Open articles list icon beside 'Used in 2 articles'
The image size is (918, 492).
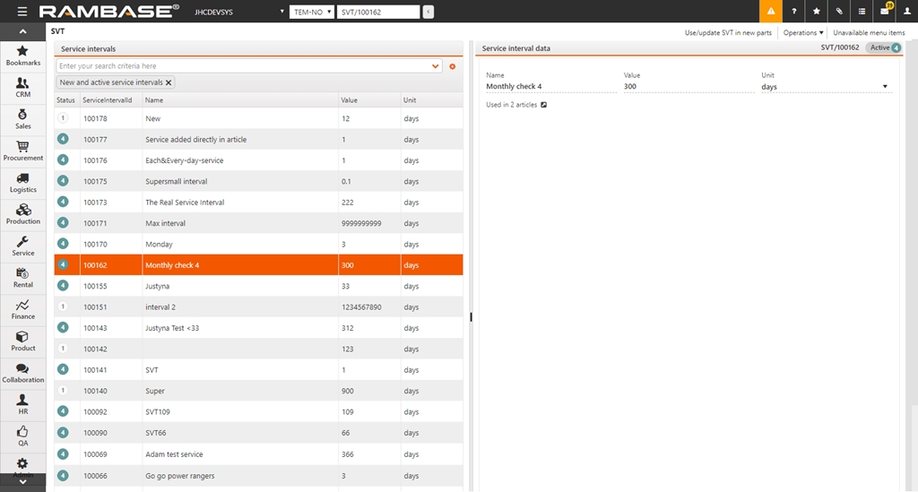(x=543, y=105)
